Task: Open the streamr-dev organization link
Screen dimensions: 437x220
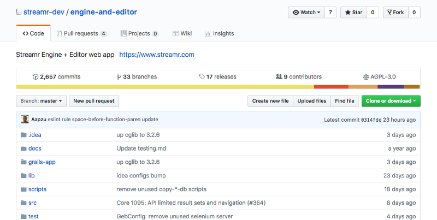Action: (x=44, y=12)
